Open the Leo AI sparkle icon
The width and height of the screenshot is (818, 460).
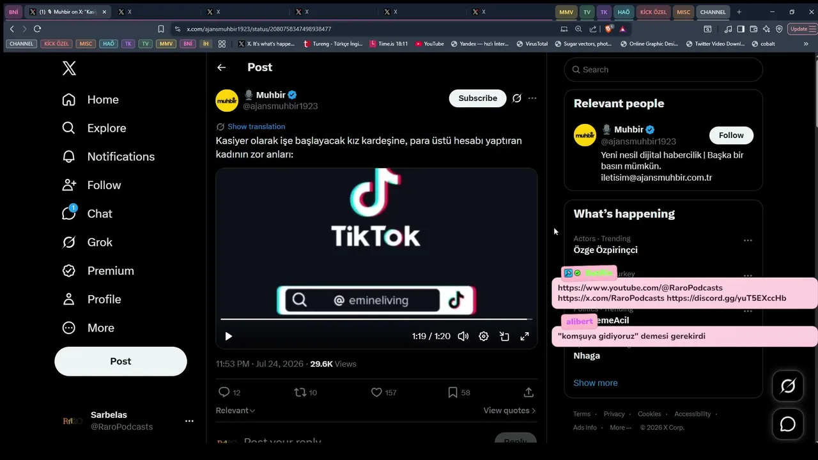pyautogui.click(x=766, y=29)
